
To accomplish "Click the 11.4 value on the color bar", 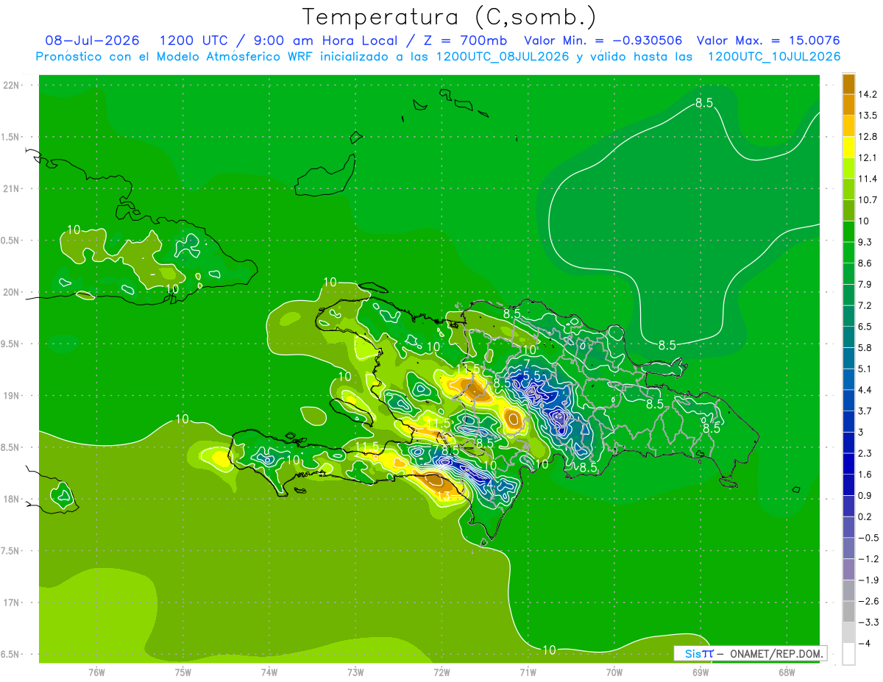I will pos(868,179).
